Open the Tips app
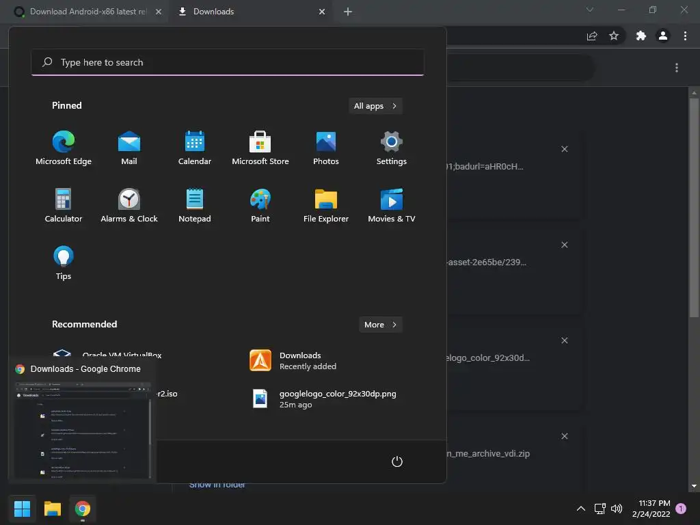The image size is (700, 525). 64,262
